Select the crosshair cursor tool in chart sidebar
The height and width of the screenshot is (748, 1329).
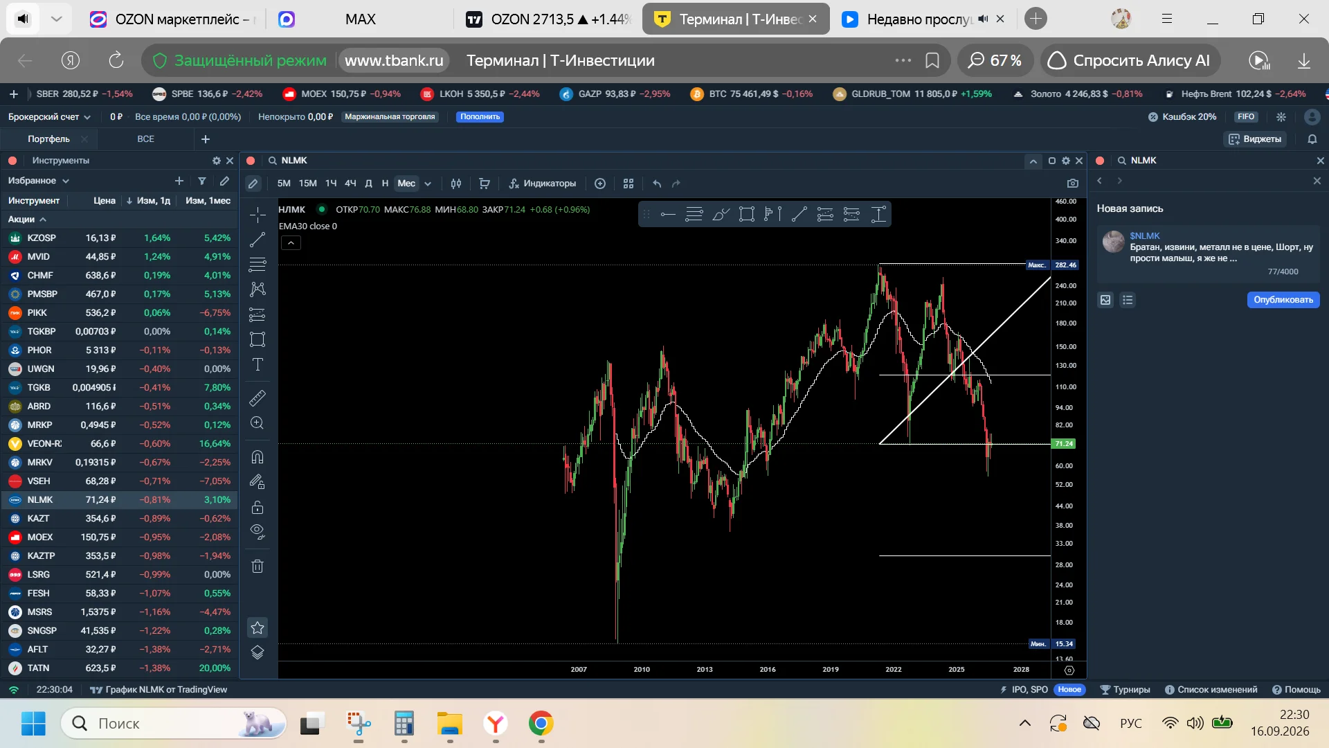click(x=257, y=215)
